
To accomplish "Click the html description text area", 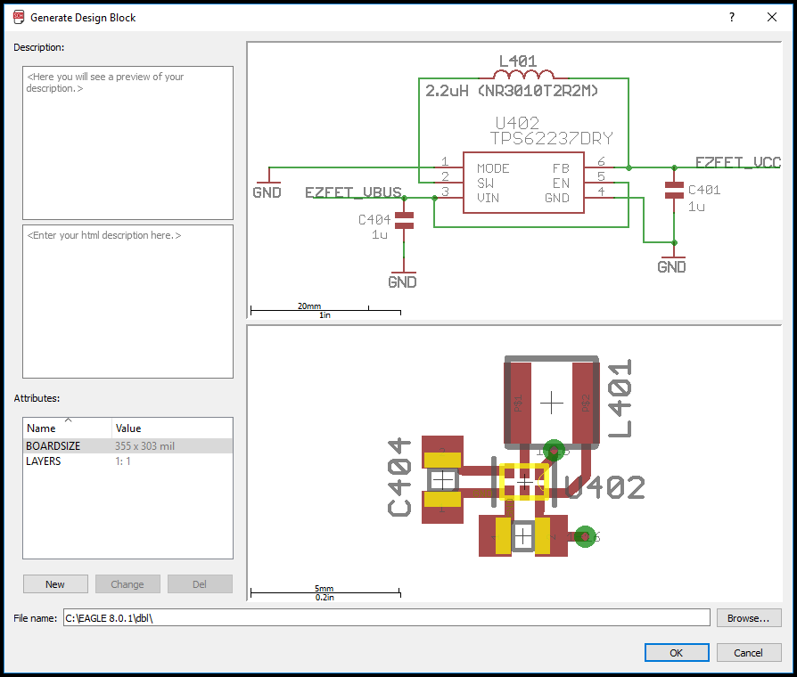I will [127, 301].
